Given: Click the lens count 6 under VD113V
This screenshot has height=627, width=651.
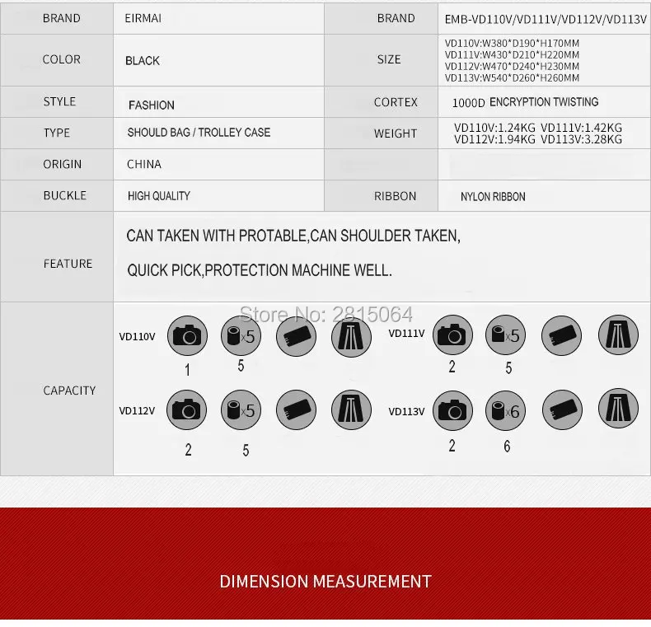Looking at the screenshot, I should click(x=507, y=446).
